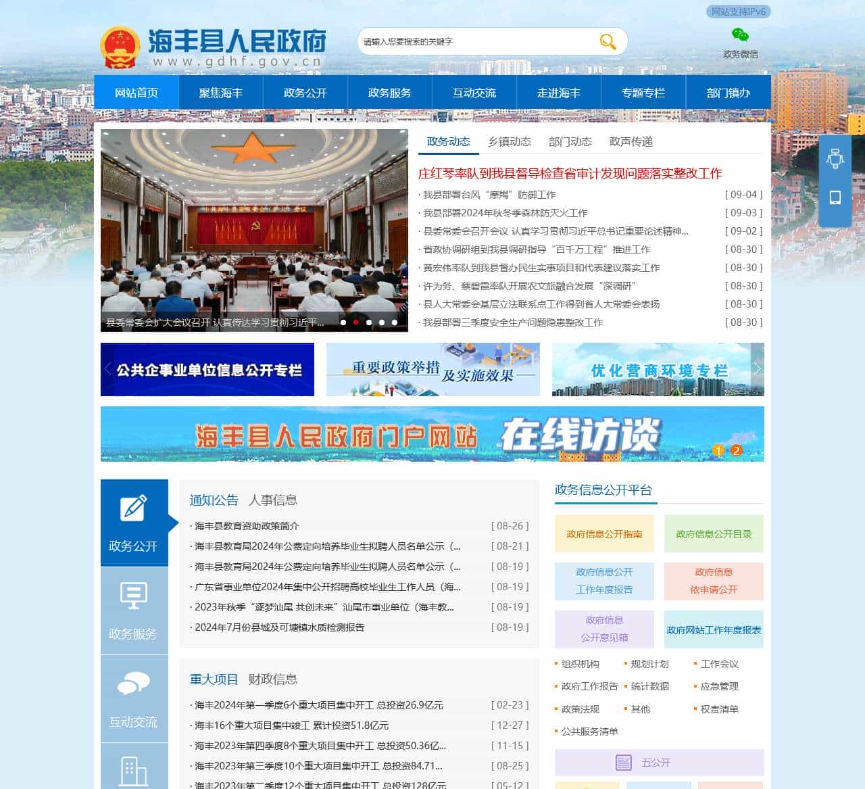Select the building icon below 互动交流

point(134,771)
